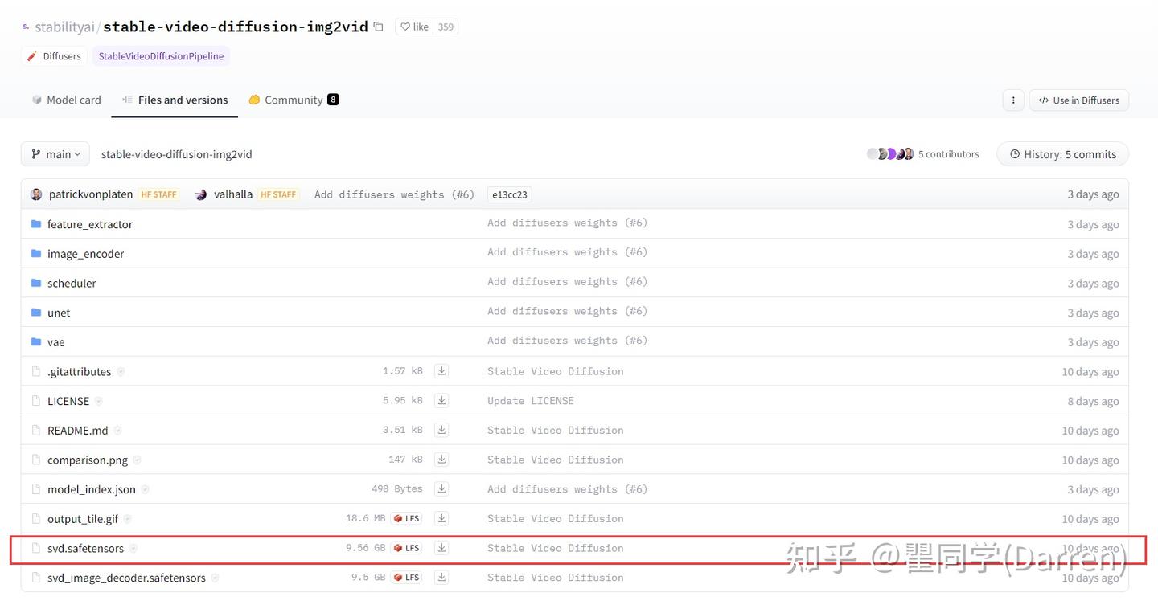This screenshot has height=609, width=1158.
Task: Open the feature_extractor folder
Action: (90, 224)
